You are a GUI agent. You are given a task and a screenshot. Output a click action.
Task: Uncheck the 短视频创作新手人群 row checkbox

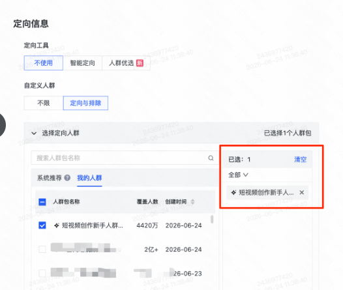click(x=42, y=225)
